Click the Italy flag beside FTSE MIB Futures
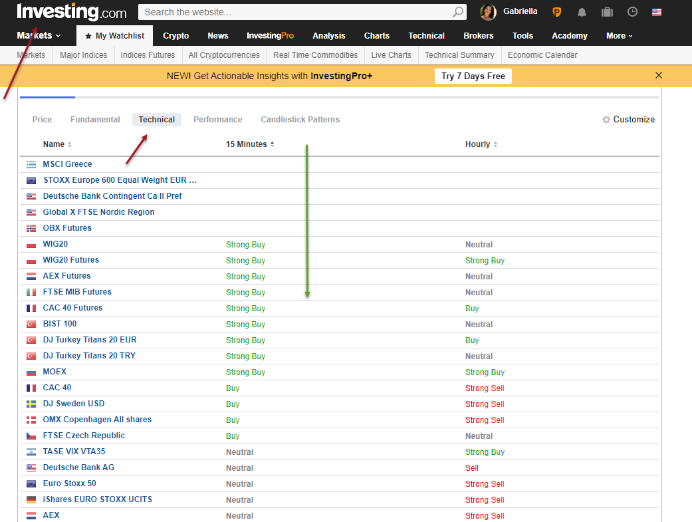Screen dimensions: 692x522 pyautogui.click(x=31, y=292)
